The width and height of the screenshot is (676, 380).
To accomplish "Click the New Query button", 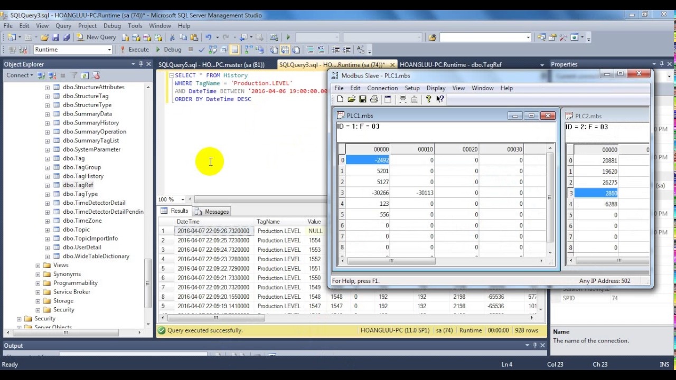I will coord(96,37).
